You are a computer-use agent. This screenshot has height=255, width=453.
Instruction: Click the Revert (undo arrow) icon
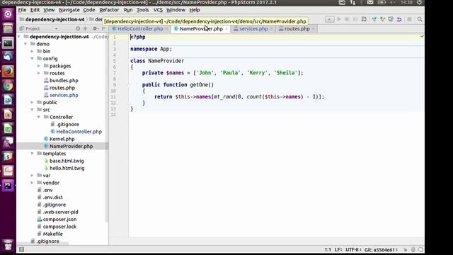coord(399,19)
